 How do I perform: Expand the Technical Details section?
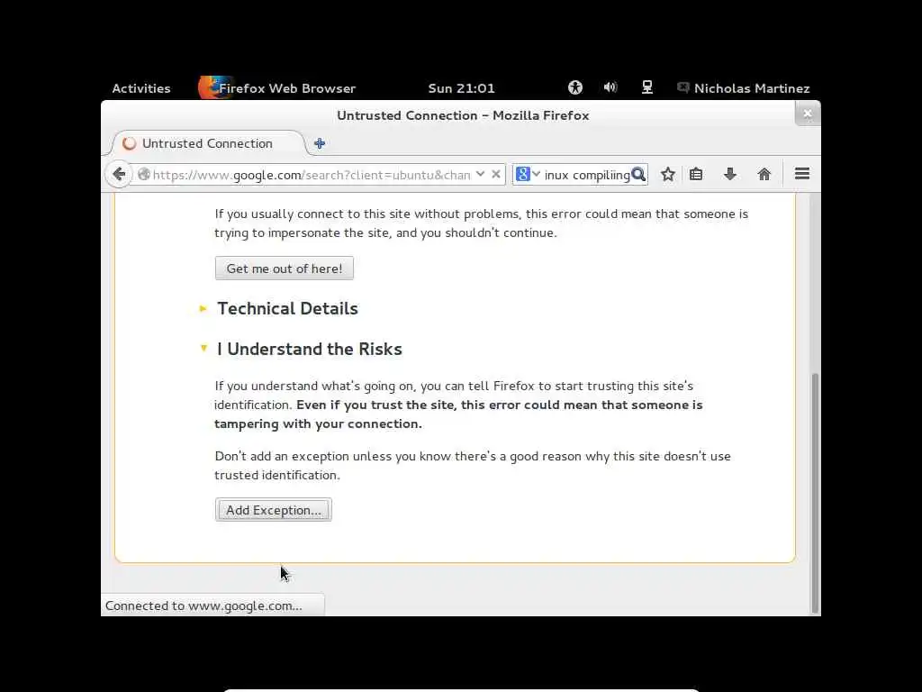tap(287, 308)
